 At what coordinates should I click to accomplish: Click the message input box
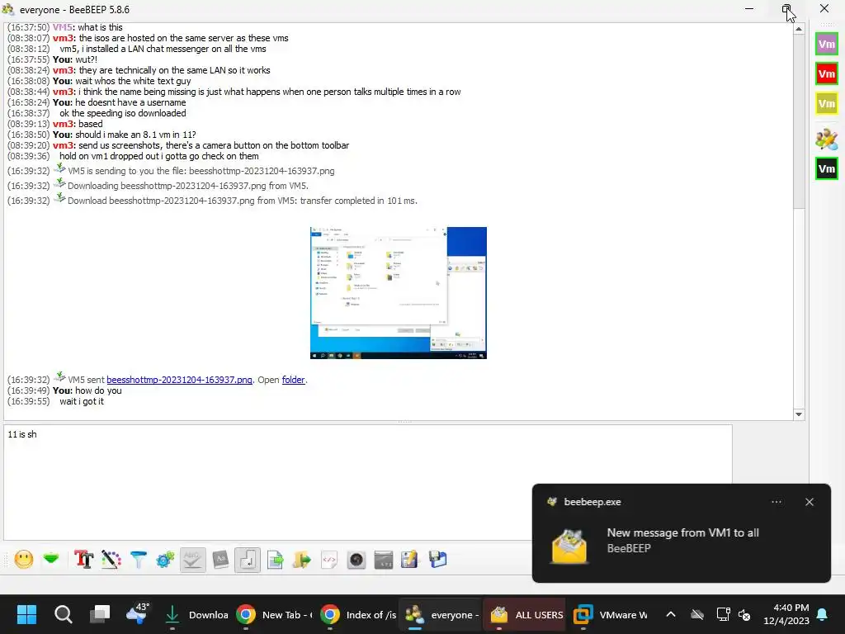pos(367,482)
